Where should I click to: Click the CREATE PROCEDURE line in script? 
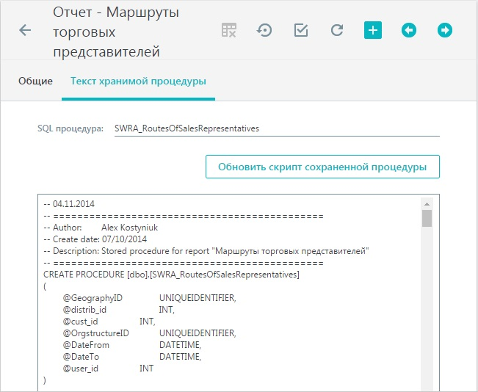pyautogui.click(x=171, y=275)
